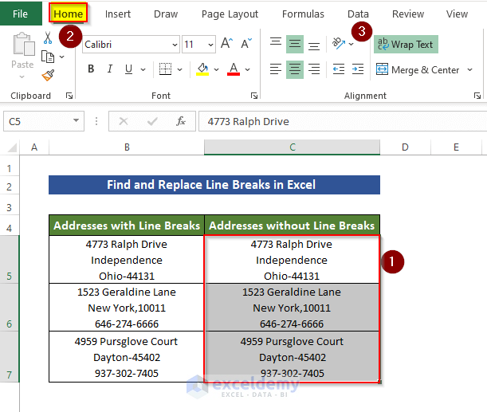Toggle Bold formatting
Image resolution: width=487 pixels, height=412 pixels.
coord(91,69)
